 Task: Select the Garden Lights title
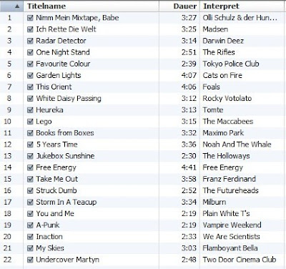coord(59,75)
